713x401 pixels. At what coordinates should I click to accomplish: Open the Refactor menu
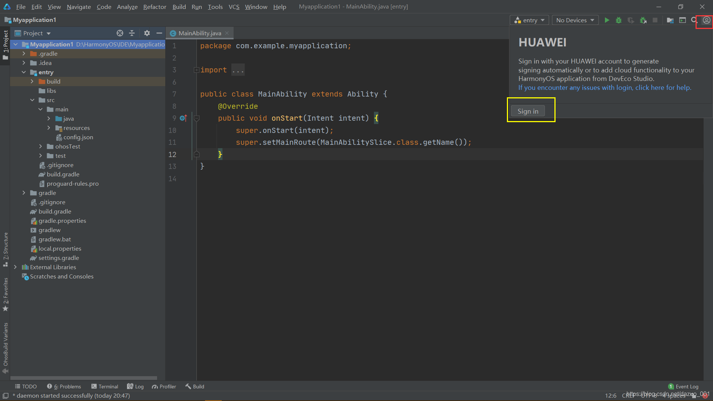pyautogui.click(x=154, y=7)
